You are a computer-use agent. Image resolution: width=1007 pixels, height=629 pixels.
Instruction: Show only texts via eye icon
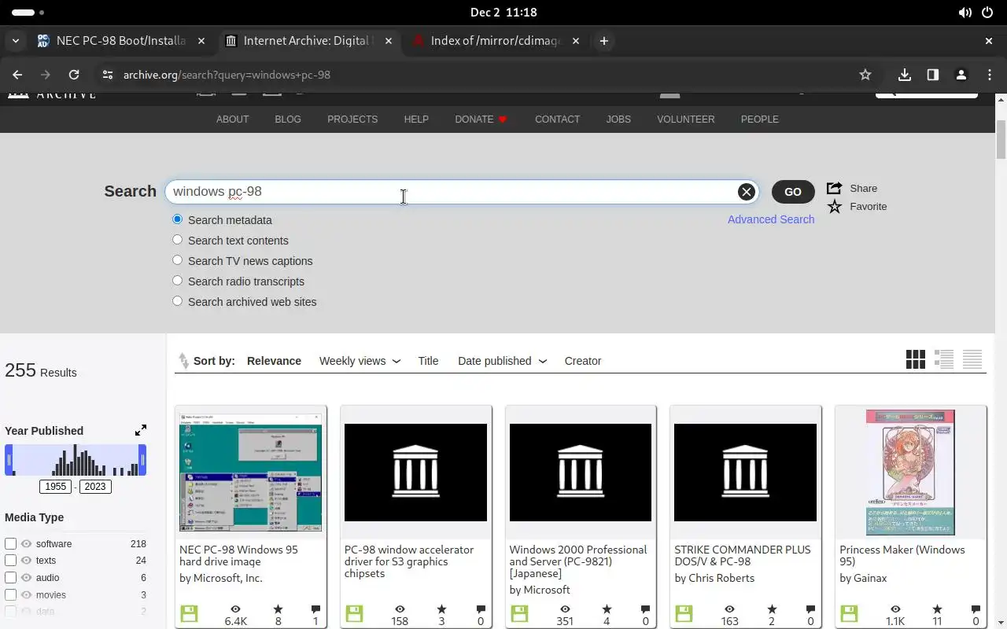click(x=26, y=561)
